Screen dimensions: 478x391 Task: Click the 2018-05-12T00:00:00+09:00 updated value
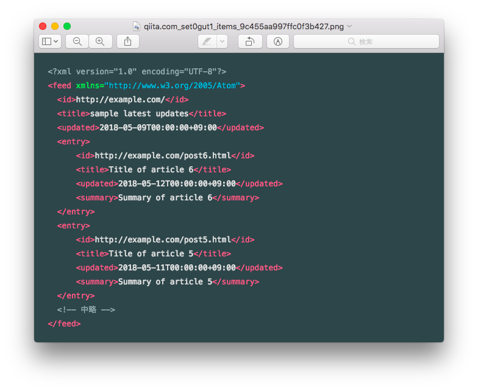tap(177, 184)
